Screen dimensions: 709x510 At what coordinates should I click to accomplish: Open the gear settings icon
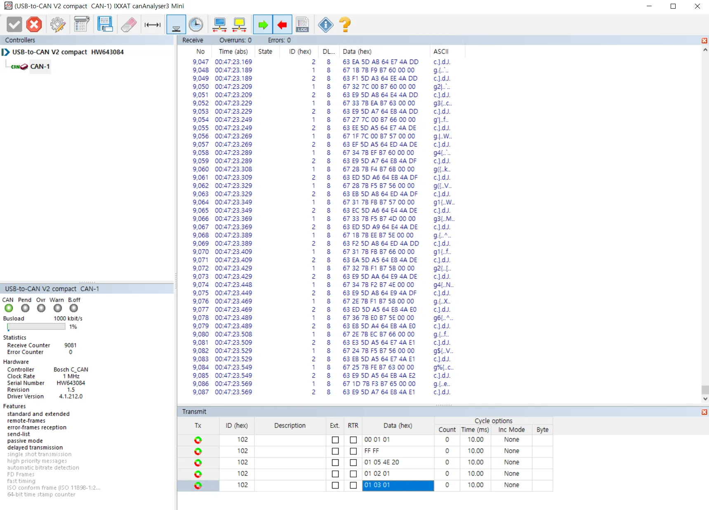pyautogui.click(x=58, y=25)
